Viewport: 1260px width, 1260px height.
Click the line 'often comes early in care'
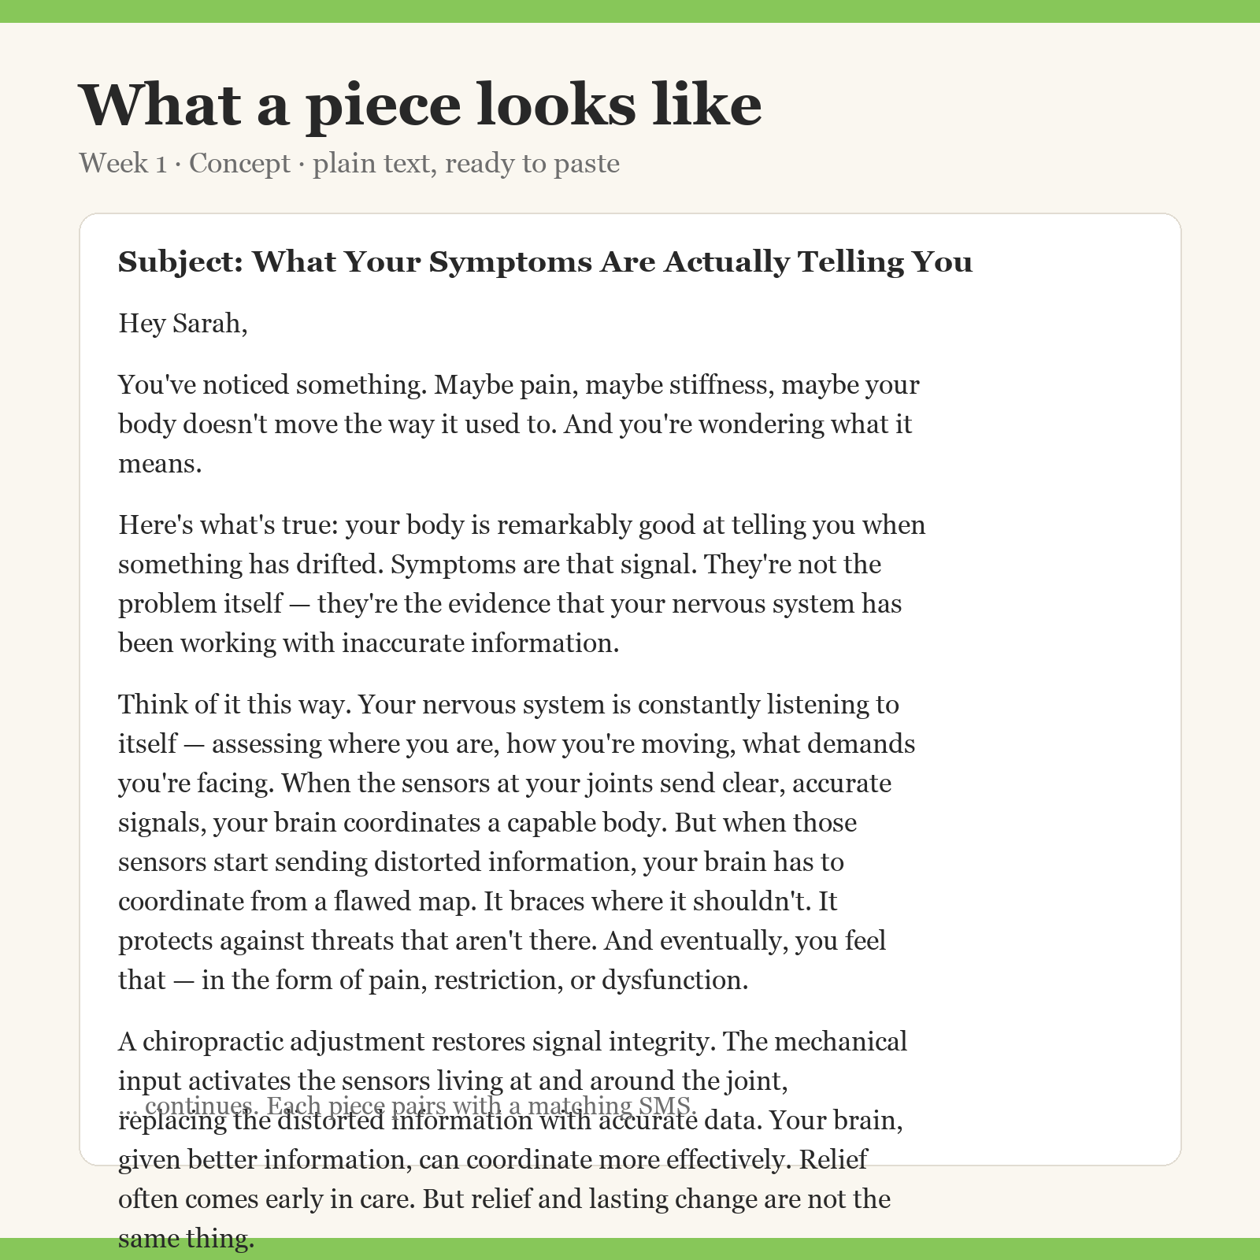point(267,1199)
